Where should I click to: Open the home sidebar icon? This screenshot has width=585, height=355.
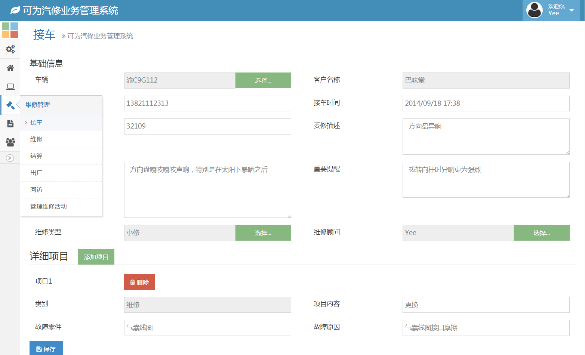(x=10, y=68)
